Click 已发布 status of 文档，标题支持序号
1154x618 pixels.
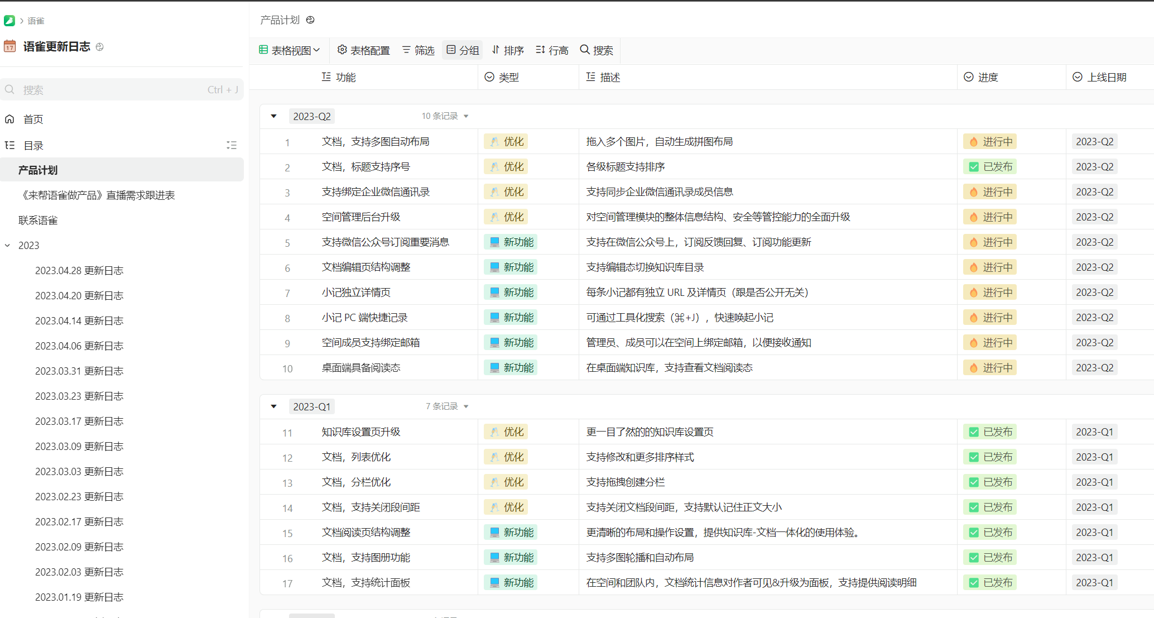[989, 166]
